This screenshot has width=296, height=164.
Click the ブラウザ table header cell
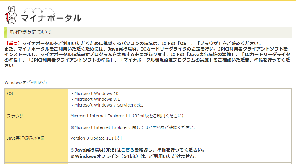coord(36,122)
